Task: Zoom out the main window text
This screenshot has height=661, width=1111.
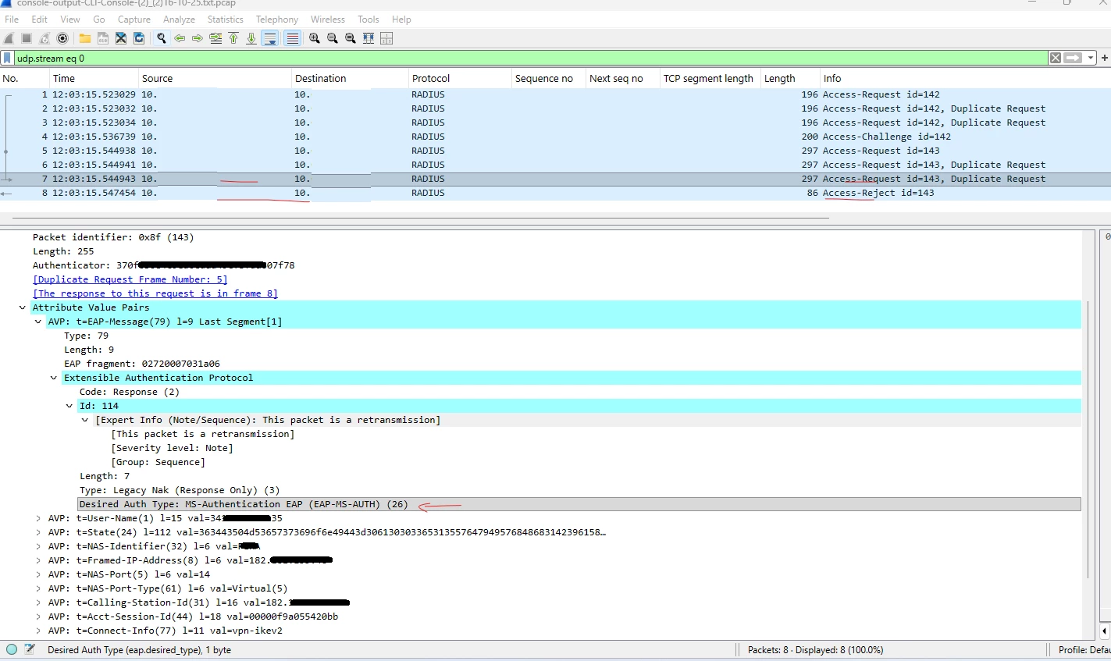Action: tap(333, 38)
